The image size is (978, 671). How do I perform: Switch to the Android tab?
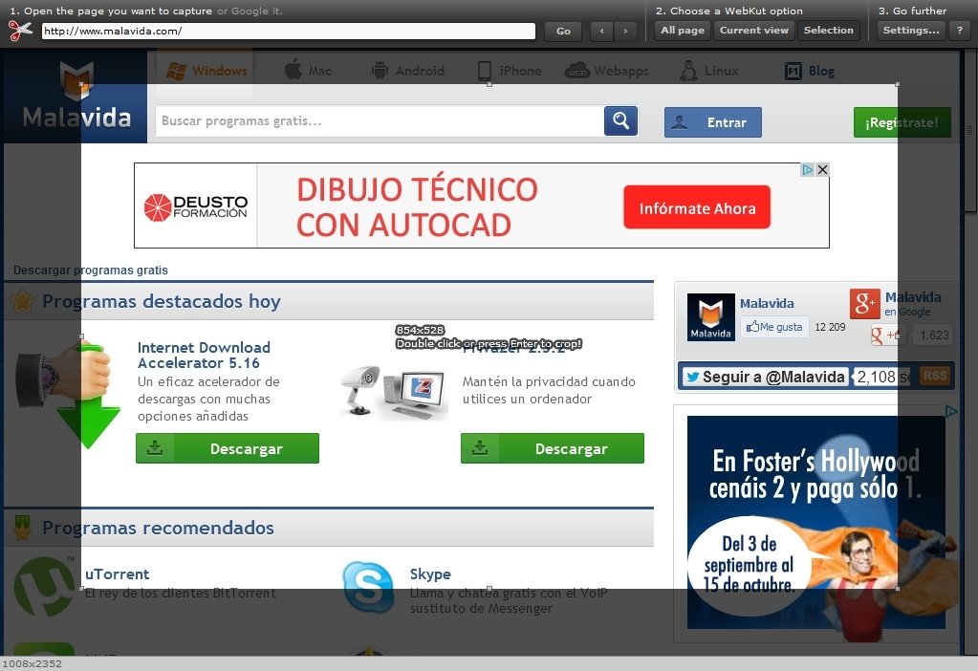(407, 71)
